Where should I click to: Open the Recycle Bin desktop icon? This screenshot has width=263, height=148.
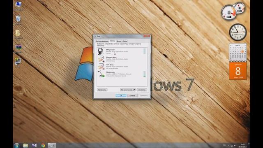pyautogui.click(x=18, y=19)
